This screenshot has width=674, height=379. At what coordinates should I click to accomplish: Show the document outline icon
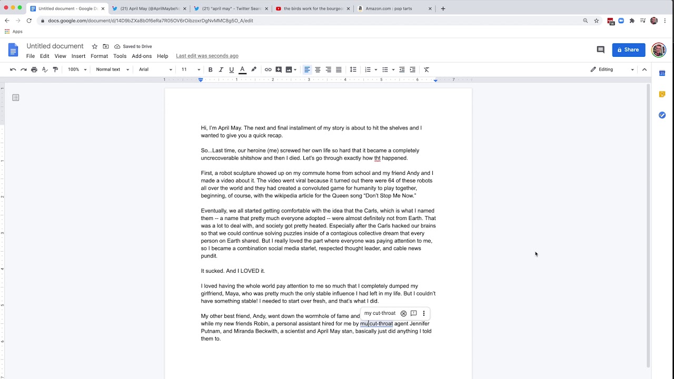coord(16,97)
